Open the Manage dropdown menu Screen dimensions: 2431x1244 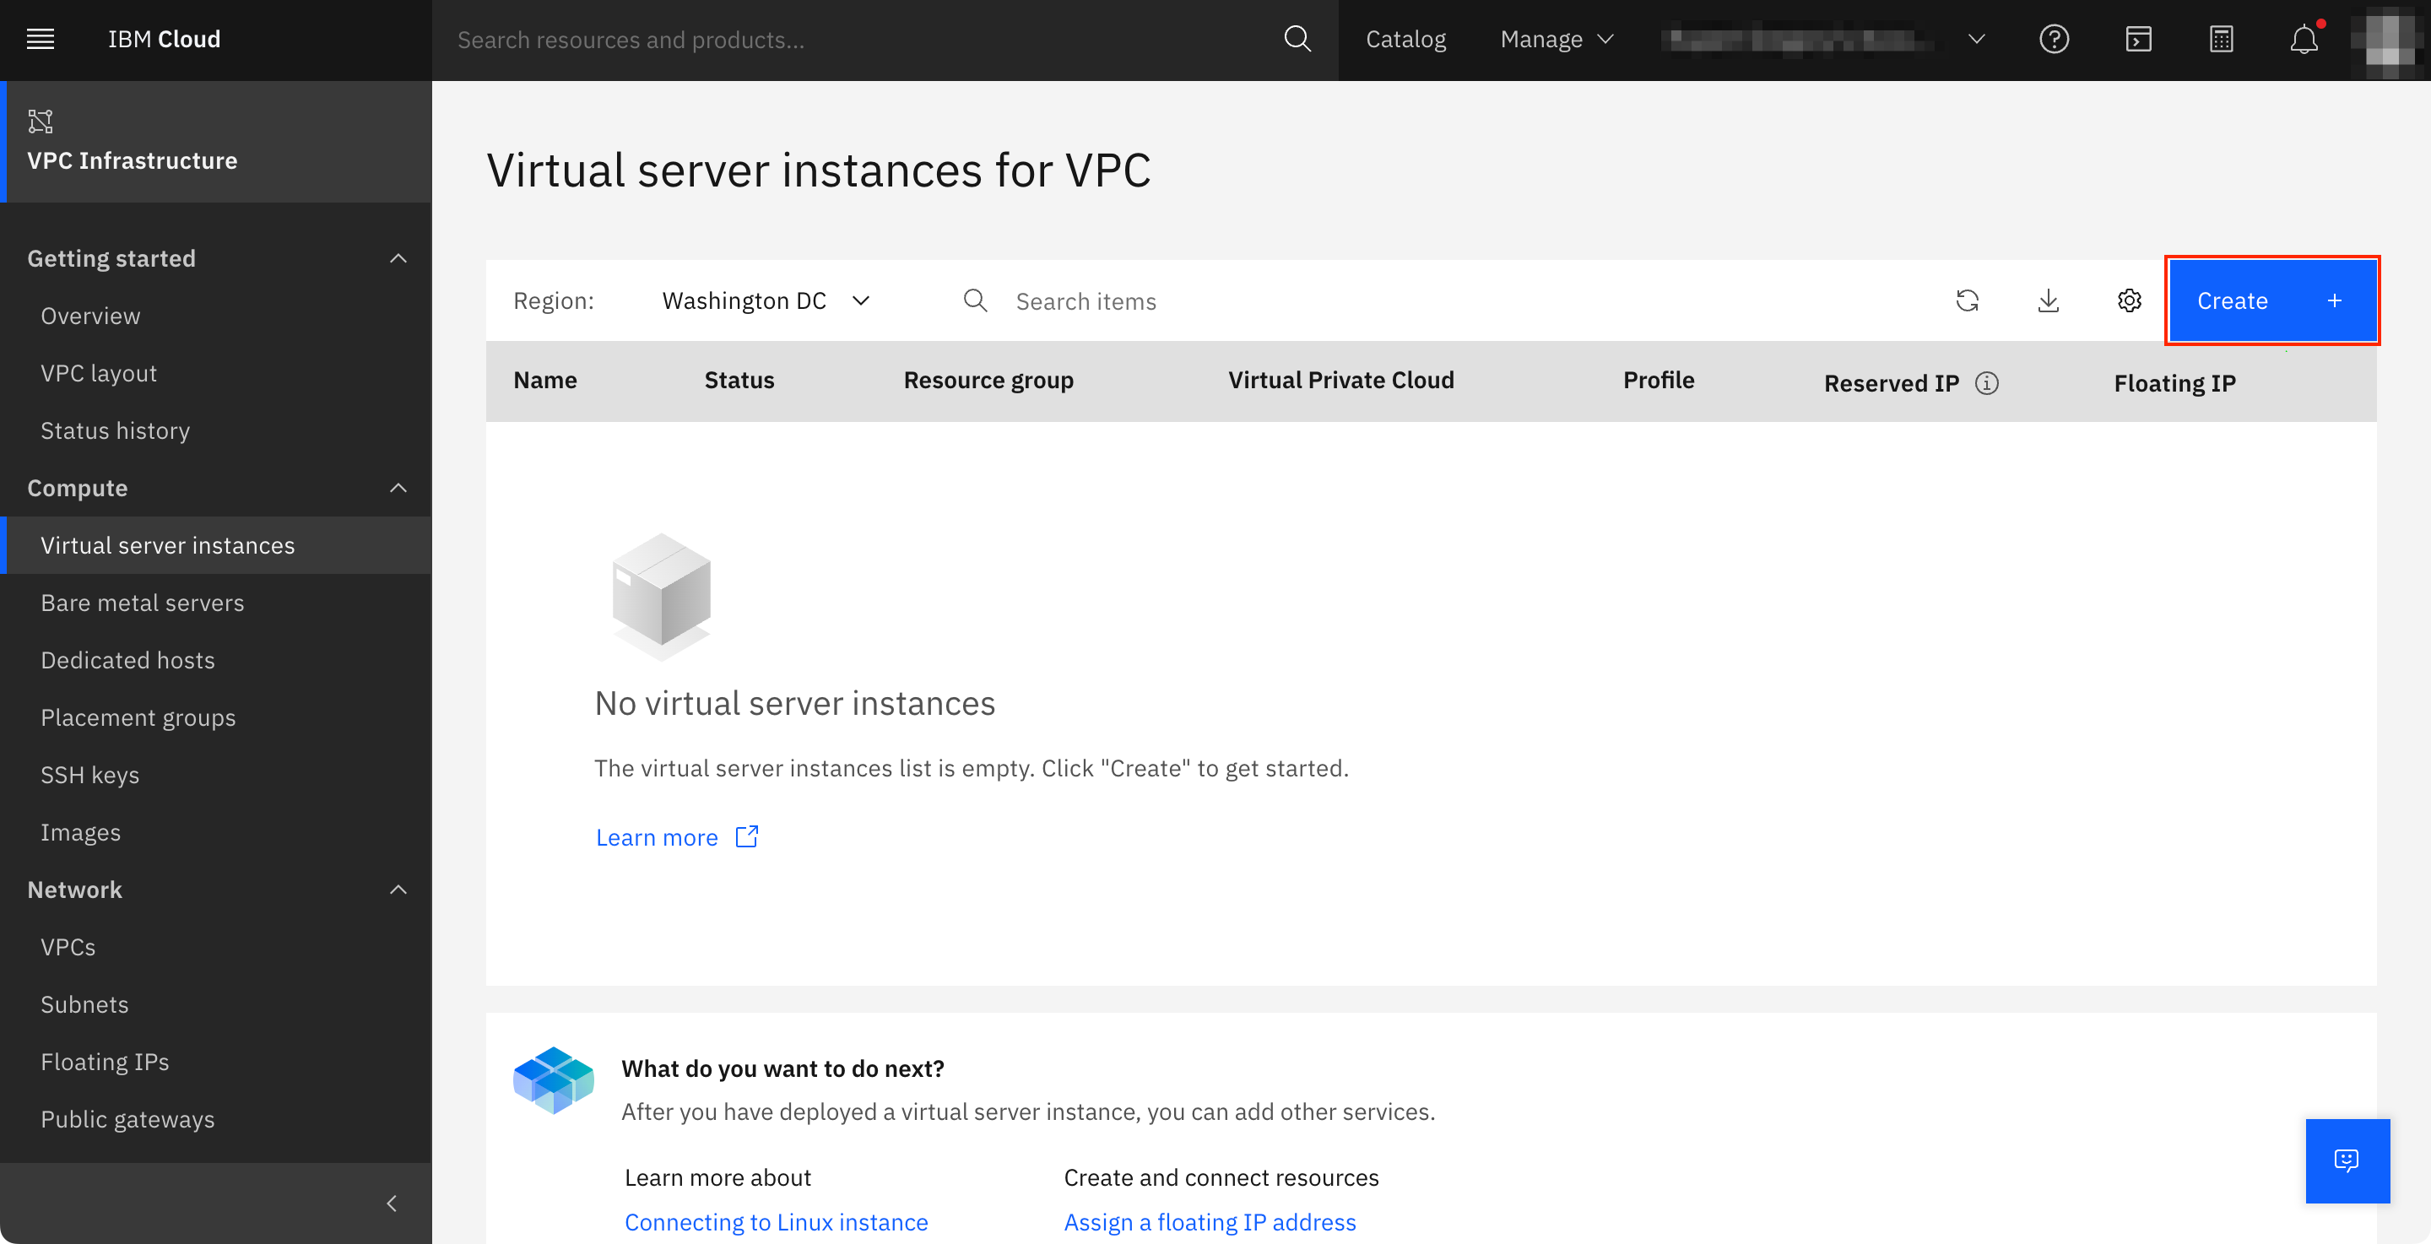coord(1557,39)
